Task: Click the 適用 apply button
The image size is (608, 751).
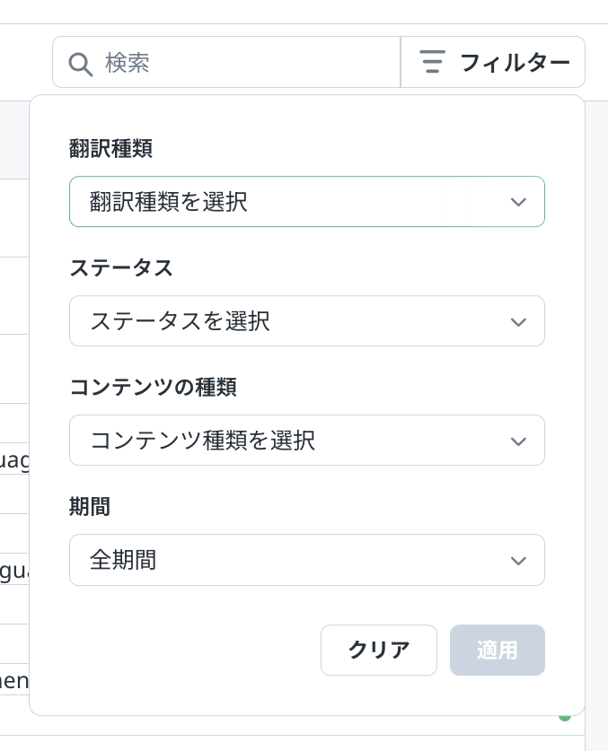Action: (x=498, y=650)
